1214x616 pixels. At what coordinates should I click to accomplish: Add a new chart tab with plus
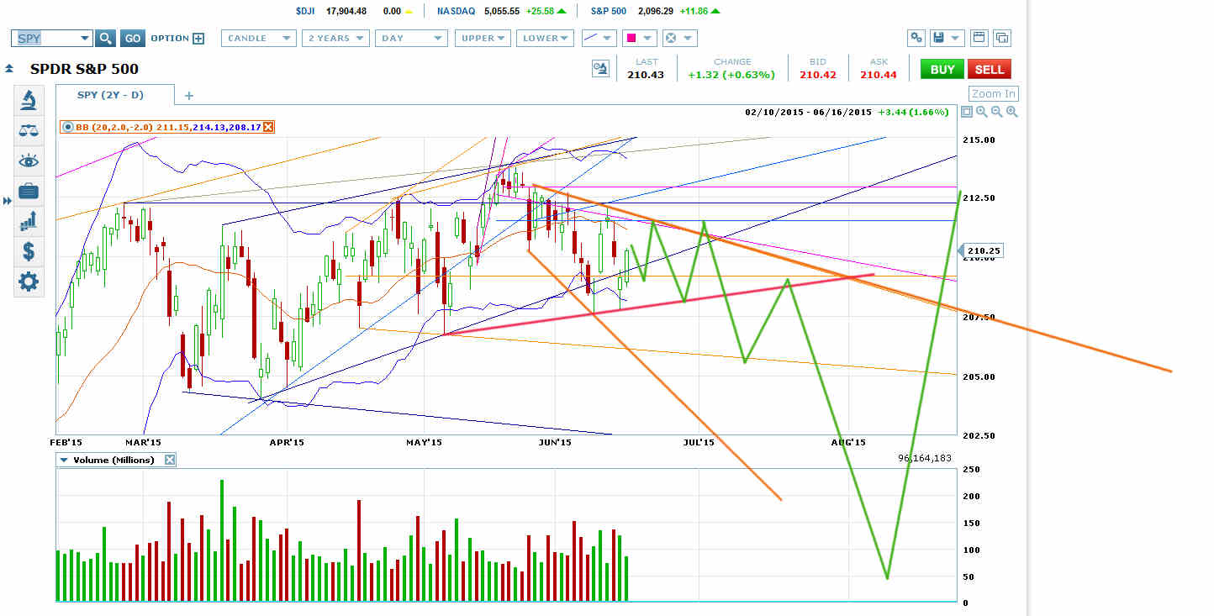coord(189,96)
